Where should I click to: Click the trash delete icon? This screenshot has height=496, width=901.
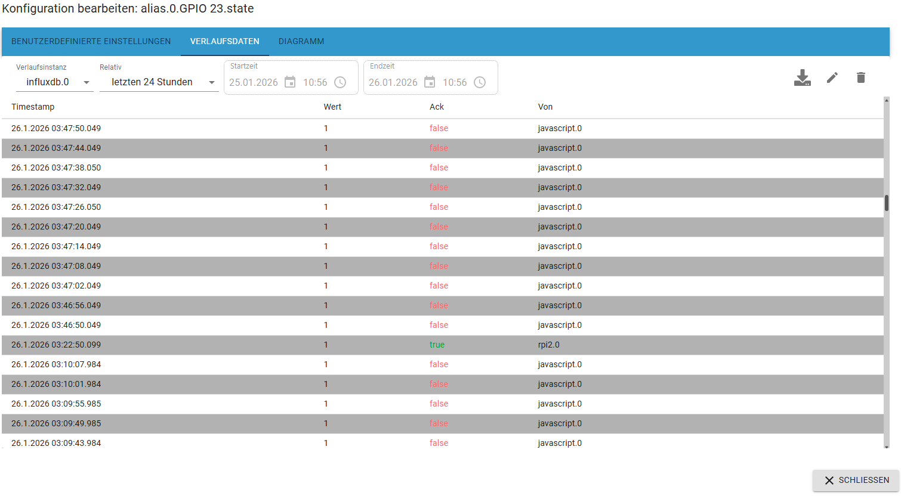tap(861, 77)
